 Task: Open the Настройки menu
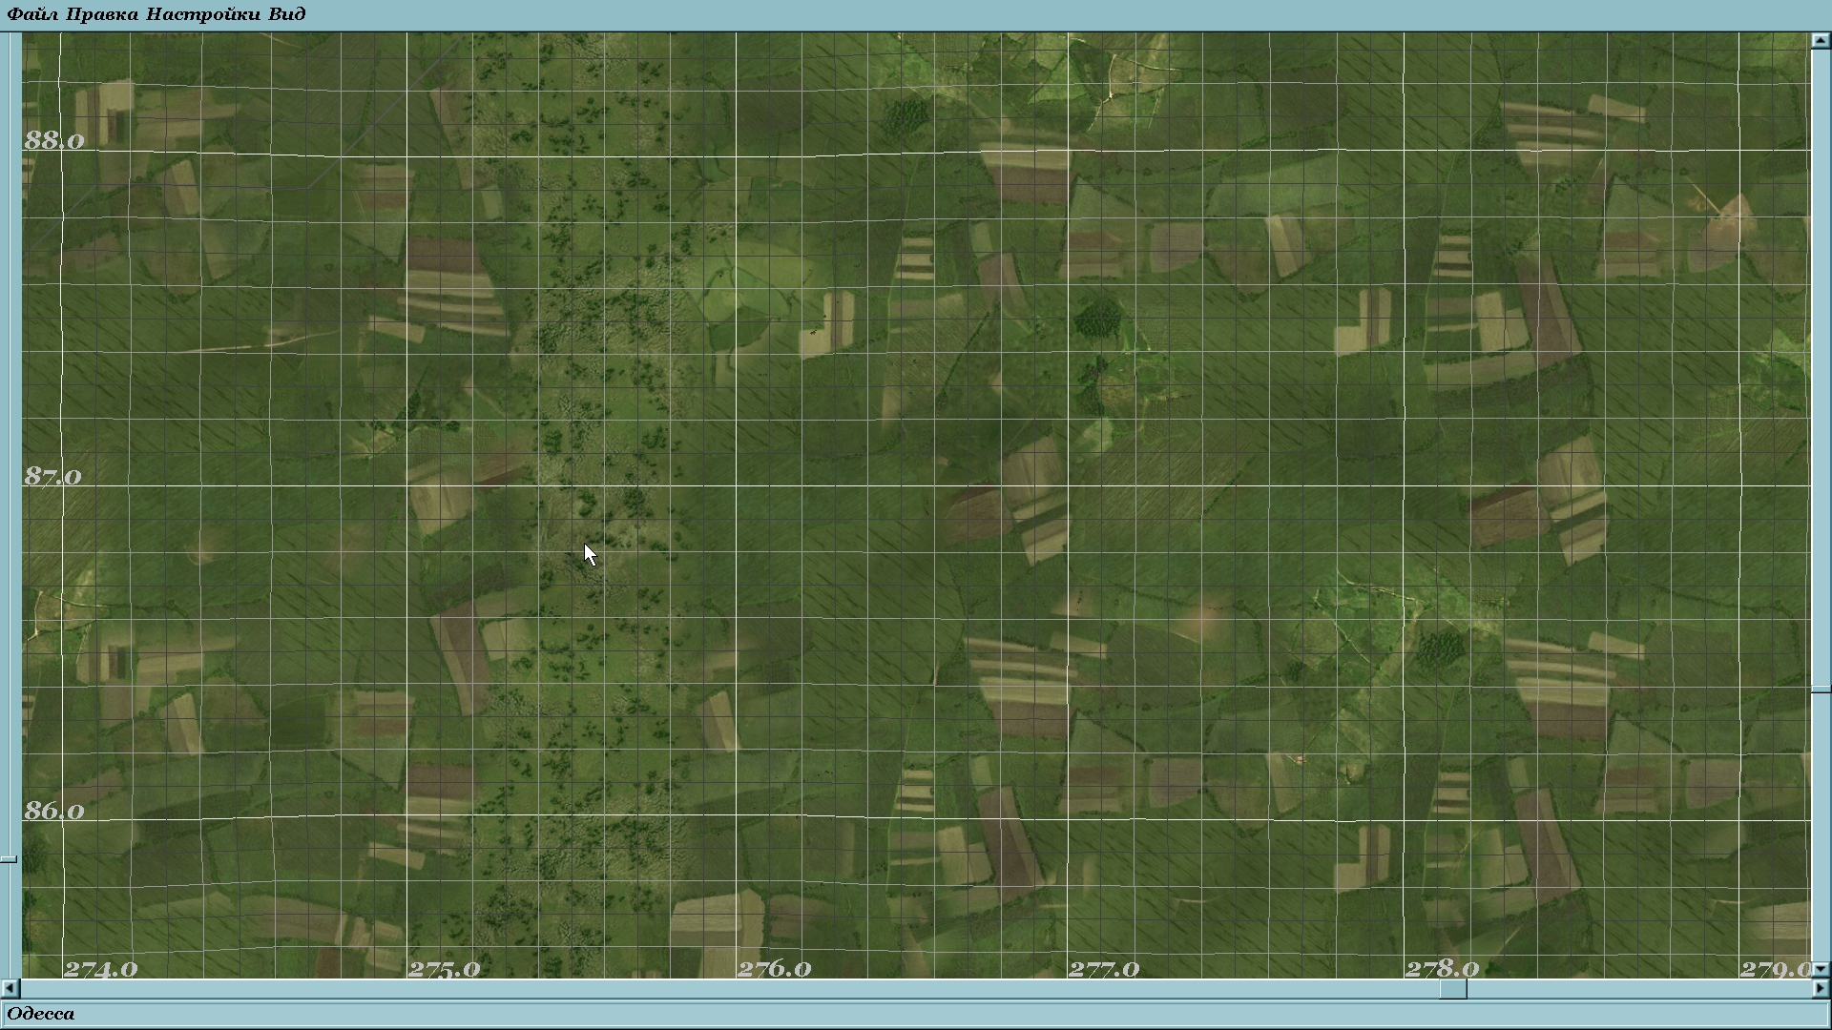click(204, 14)
